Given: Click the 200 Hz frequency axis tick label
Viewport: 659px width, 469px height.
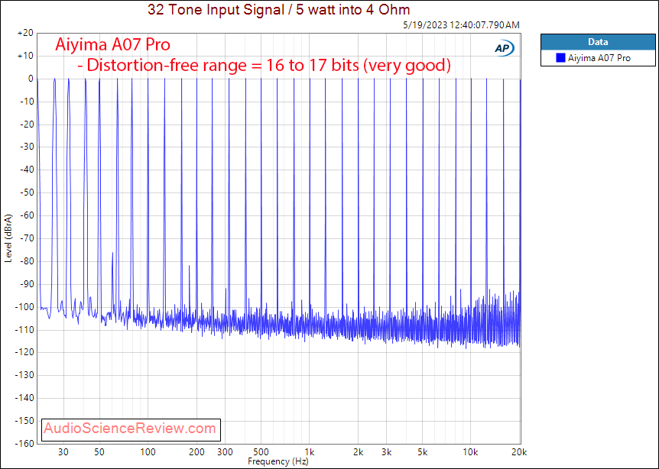Looking at the screenshot, I should (x=196, y=452).
